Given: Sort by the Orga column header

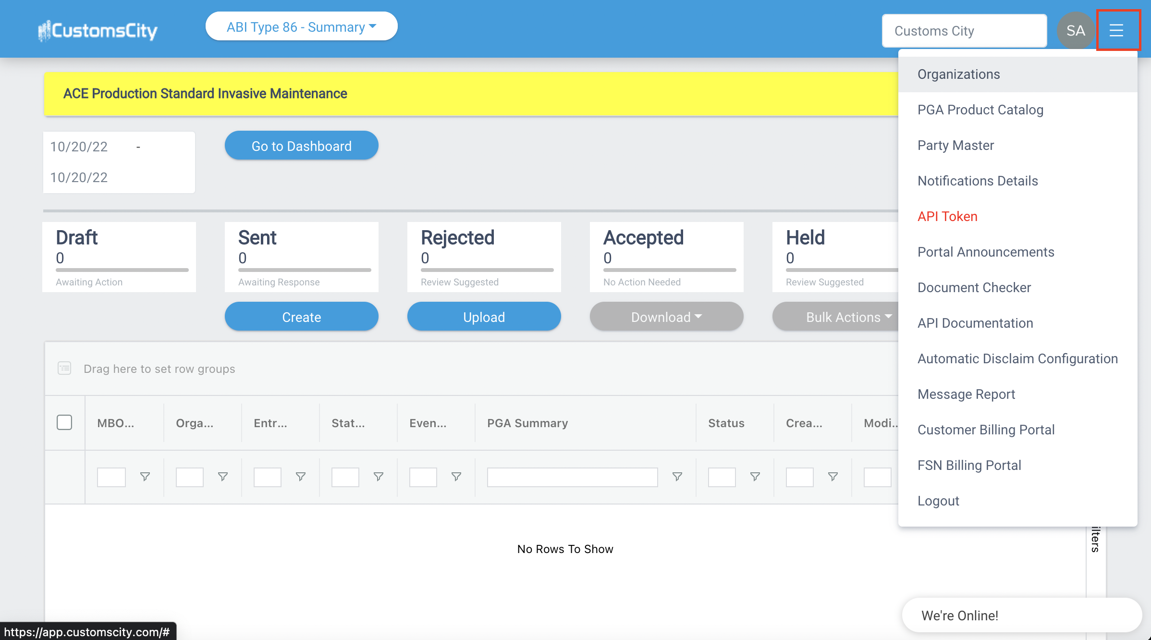Looking at the screenshot, I should (x=195, y=423).
